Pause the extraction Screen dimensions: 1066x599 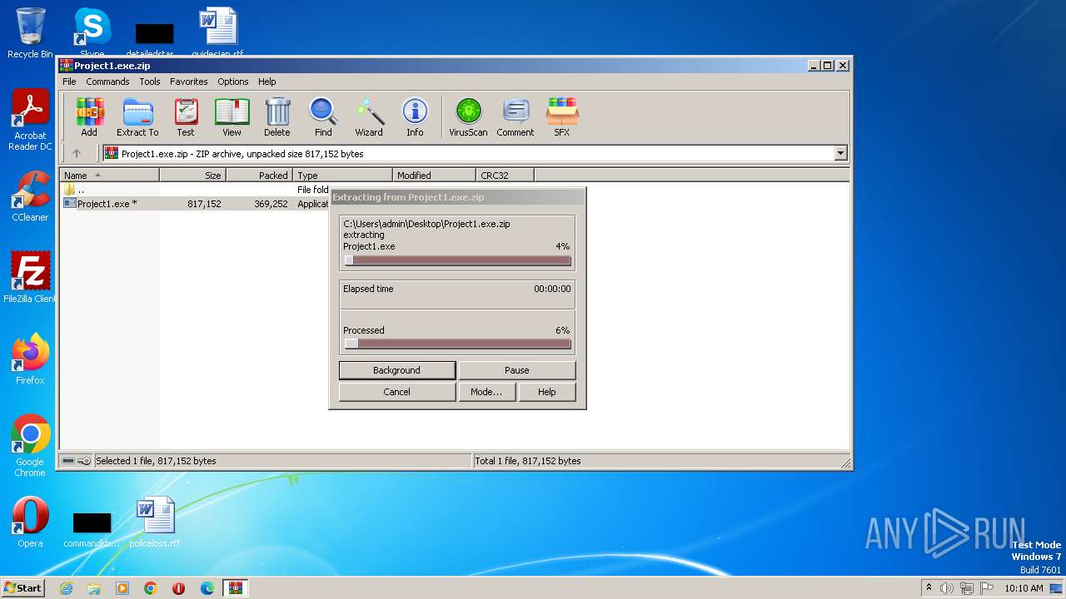[517, 370]
